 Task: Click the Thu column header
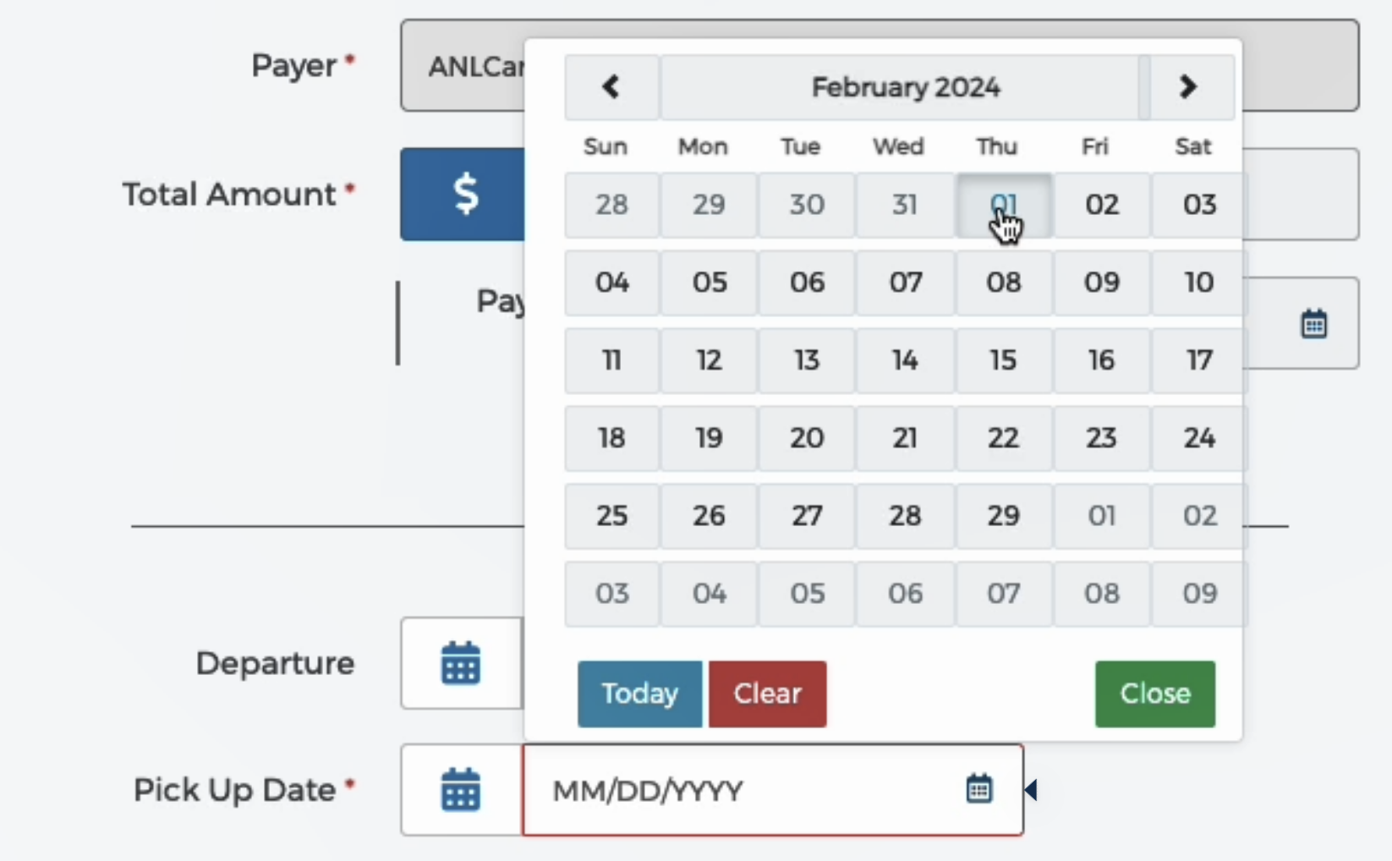click(x=995, y=146)
